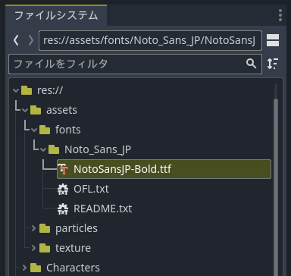Open the file sort options icon
291x276 pixels.
(x=273, y=64)
